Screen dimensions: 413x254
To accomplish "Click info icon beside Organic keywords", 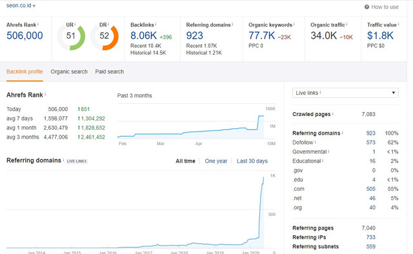I will click(294, 24).
